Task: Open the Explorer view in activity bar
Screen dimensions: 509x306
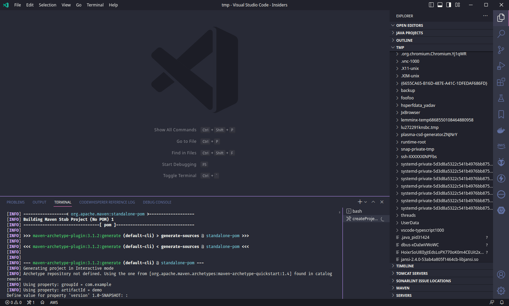Action: 501,18
